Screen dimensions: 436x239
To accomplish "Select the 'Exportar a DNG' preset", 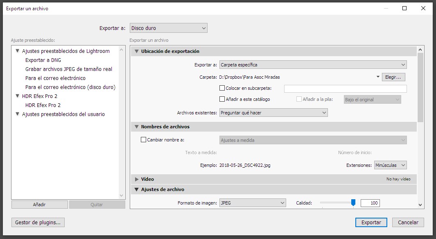I will tap(43, 60).
